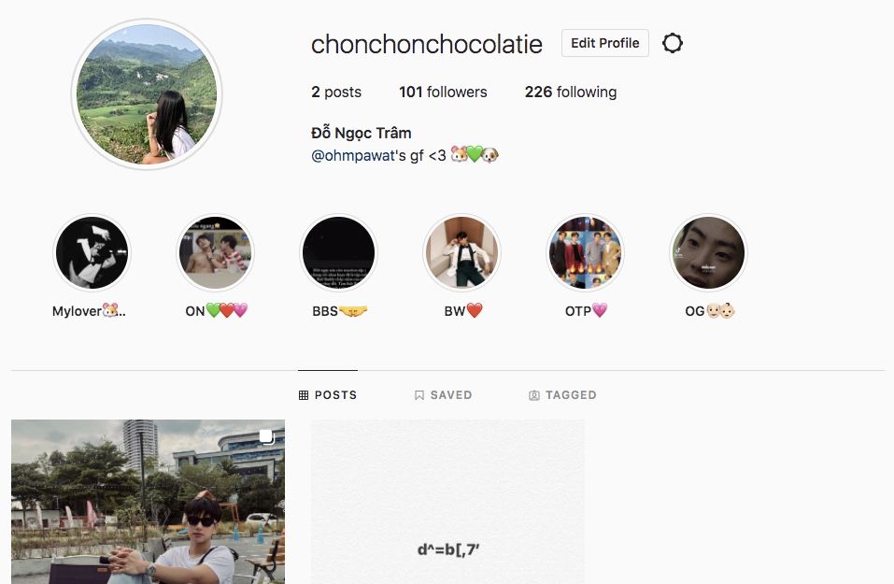This screenshot has height=584, width=894.
Task: Open the post of man in sunglasses
Action: 148,502
